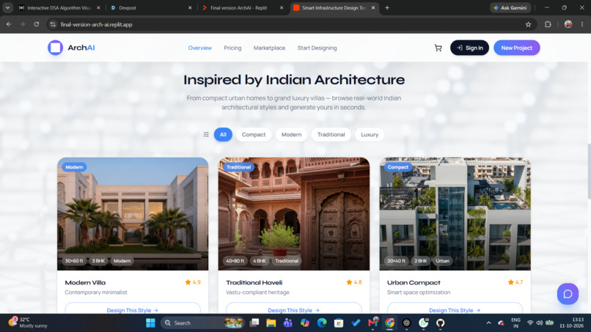Bookmark this page with the star icon
The width and height of the screenshot is (591, 332).
[x=528, y=24]
